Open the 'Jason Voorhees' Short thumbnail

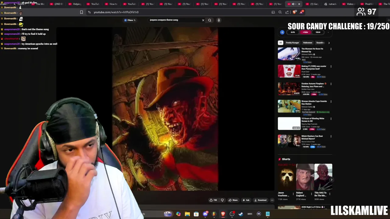pos(287,177)
